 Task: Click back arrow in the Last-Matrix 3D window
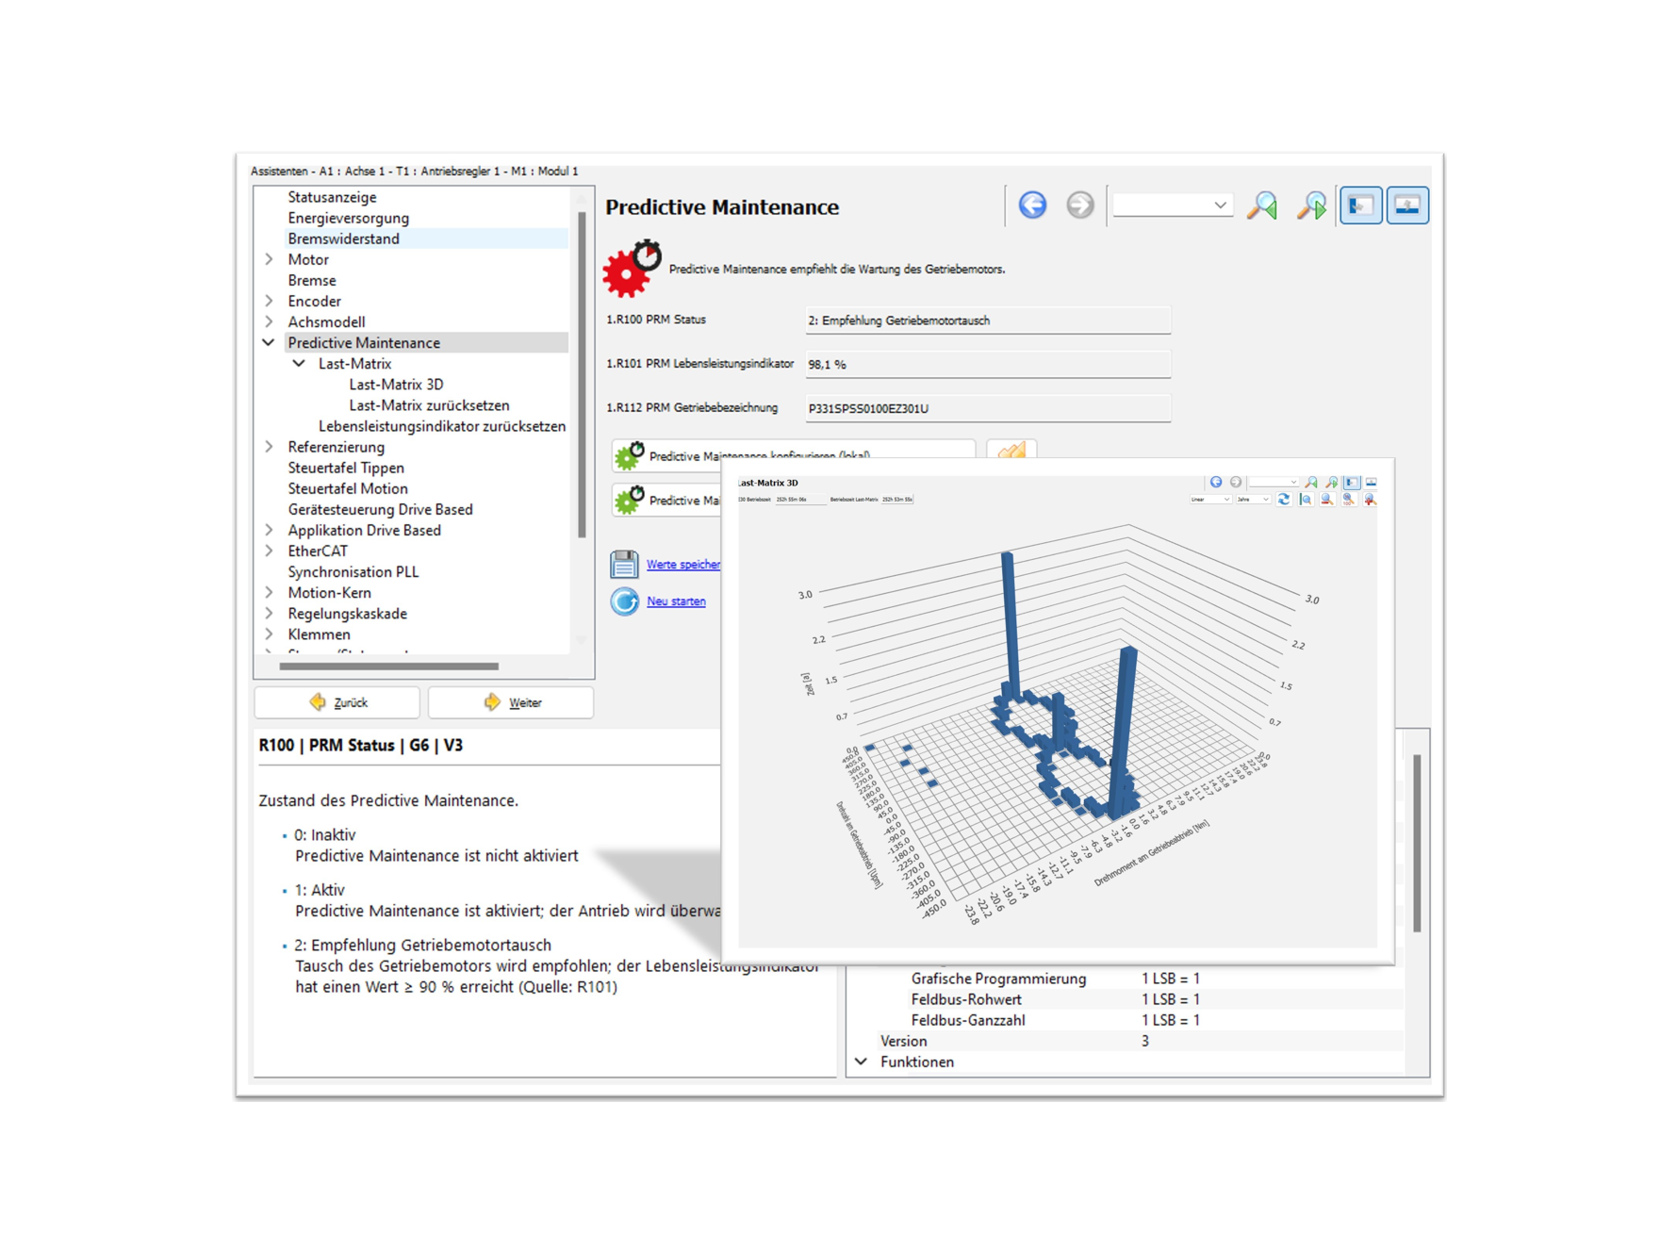(x=1216, y=482)
